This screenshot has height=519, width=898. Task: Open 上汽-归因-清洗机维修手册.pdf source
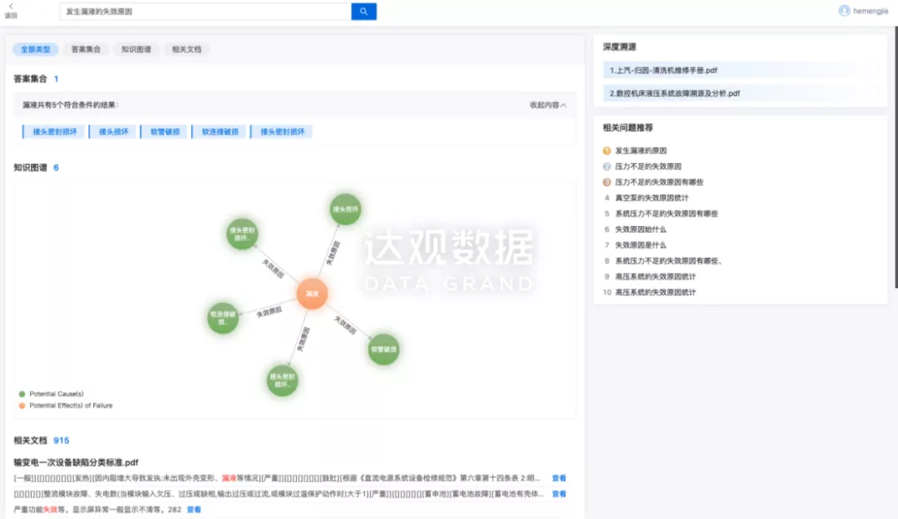[x=664, y=71]
